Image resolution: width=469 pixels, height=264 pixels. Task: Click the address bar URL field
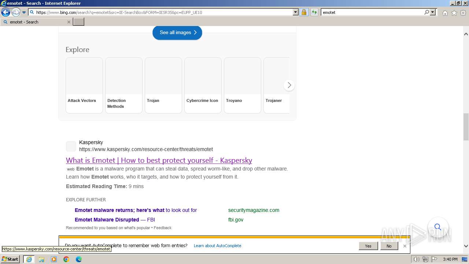coord(163,12)
